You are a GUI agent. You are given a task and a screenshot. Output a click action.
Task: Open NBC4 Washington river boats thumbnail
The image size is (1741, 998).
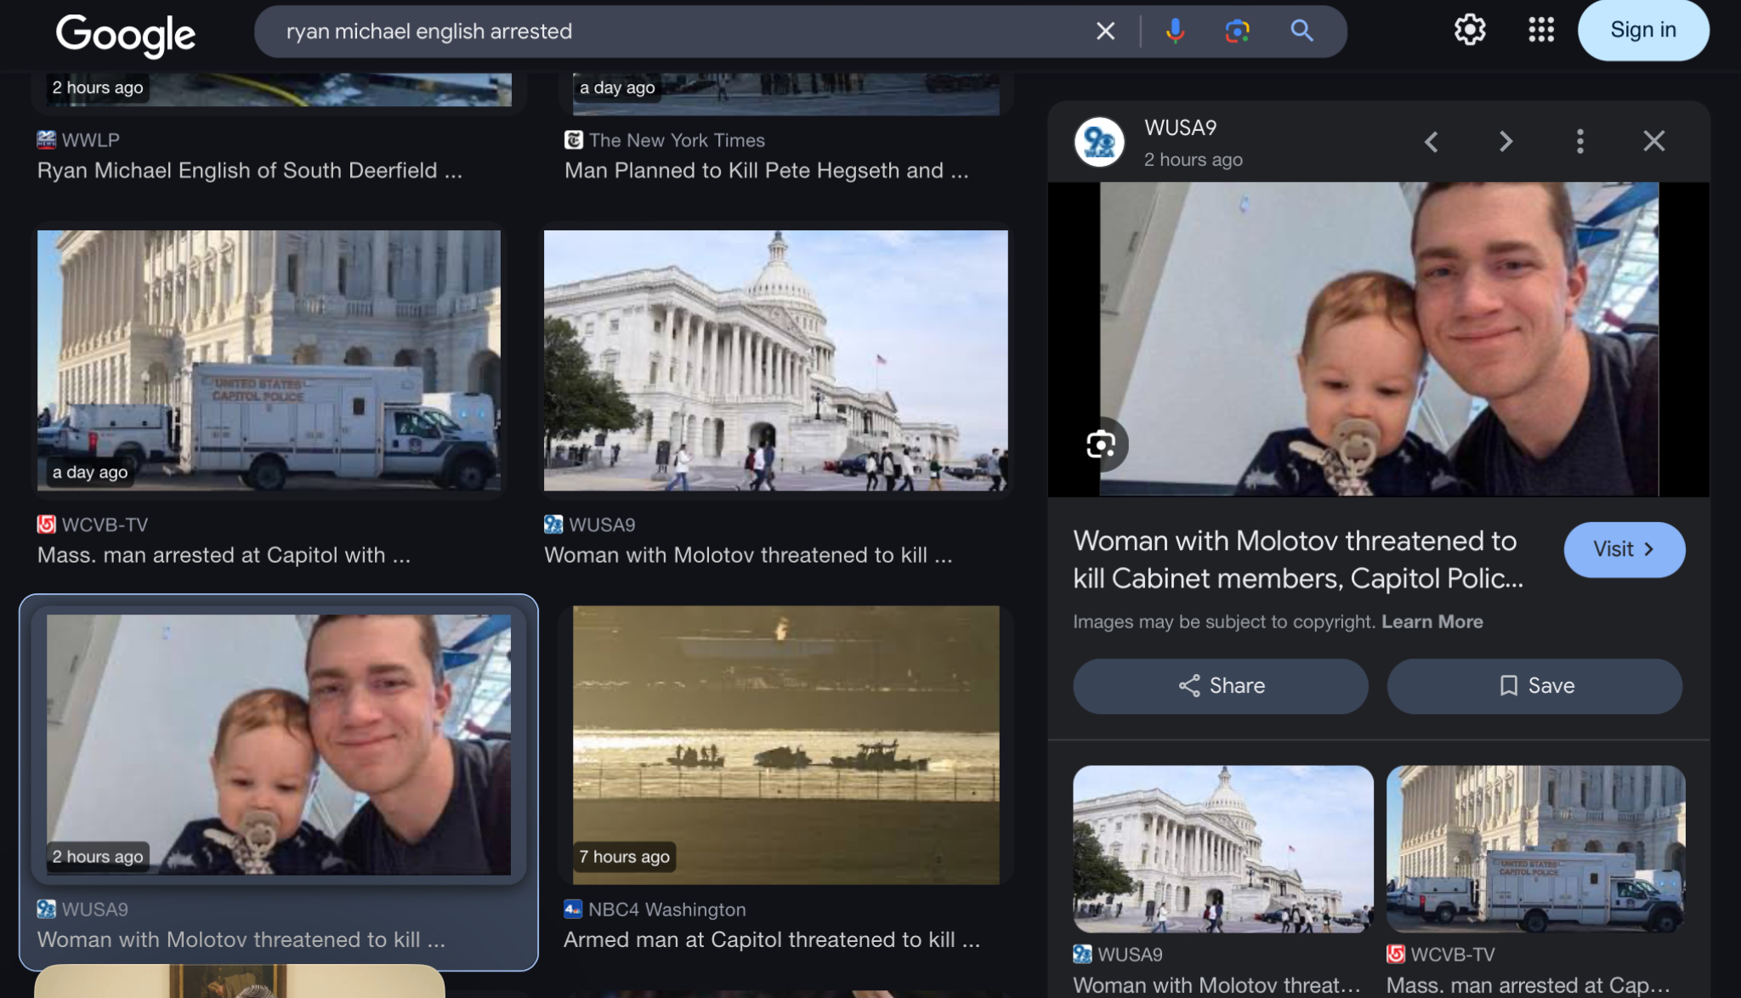click(x=785, y=745)
